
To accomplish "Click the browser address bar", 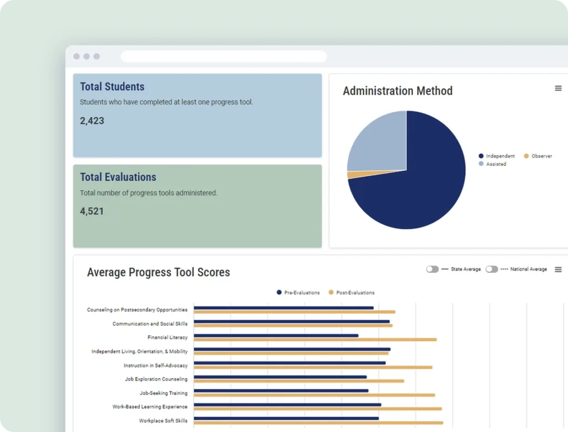I will coord(224,57).
